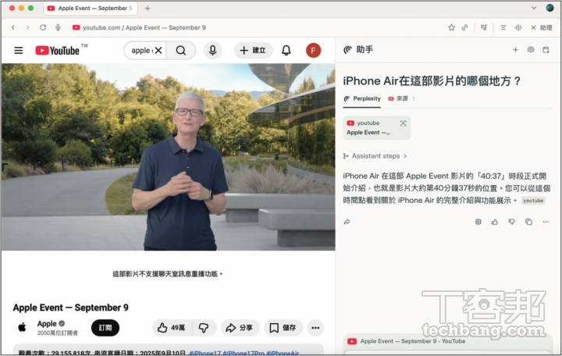This screenshot has width=562, height=356.
Task: Share the video with 分享 button
Action: [x=240, y=328]
